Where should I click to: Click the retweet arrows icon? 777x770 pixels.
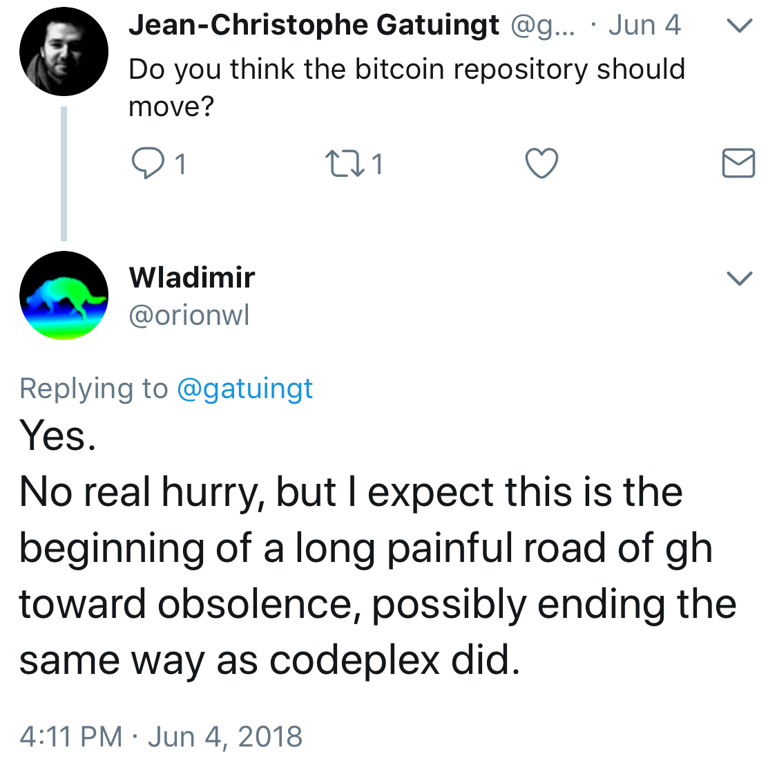(x=345, y=164)
